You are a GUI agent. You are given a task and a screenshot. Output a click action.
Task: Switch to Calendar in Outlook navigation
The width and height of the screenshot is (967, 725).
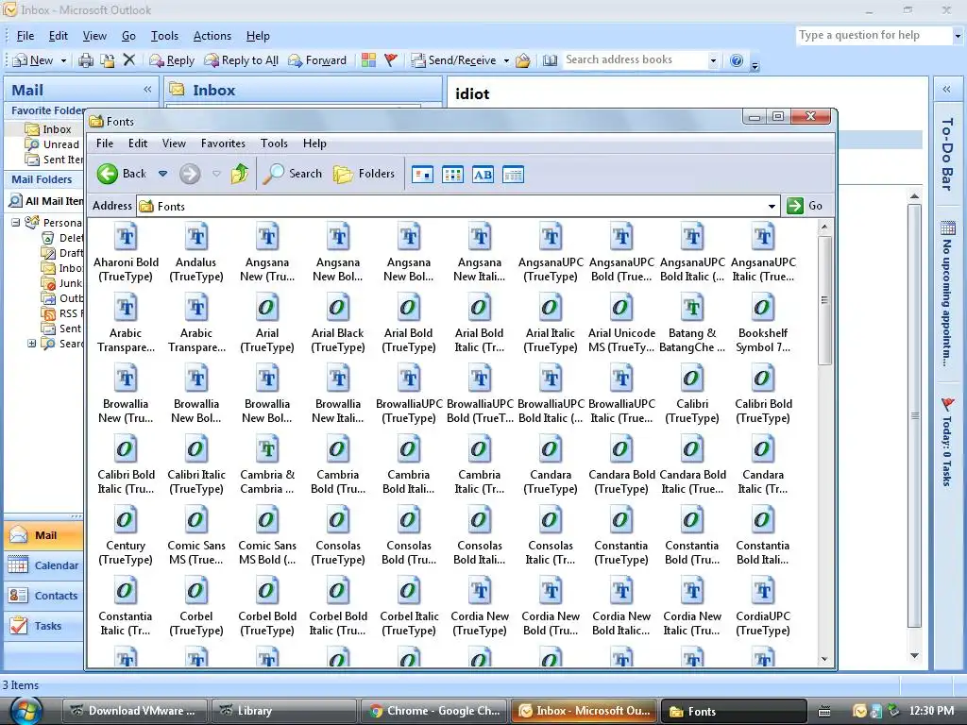pyautogui.click(x=43, y=565)
